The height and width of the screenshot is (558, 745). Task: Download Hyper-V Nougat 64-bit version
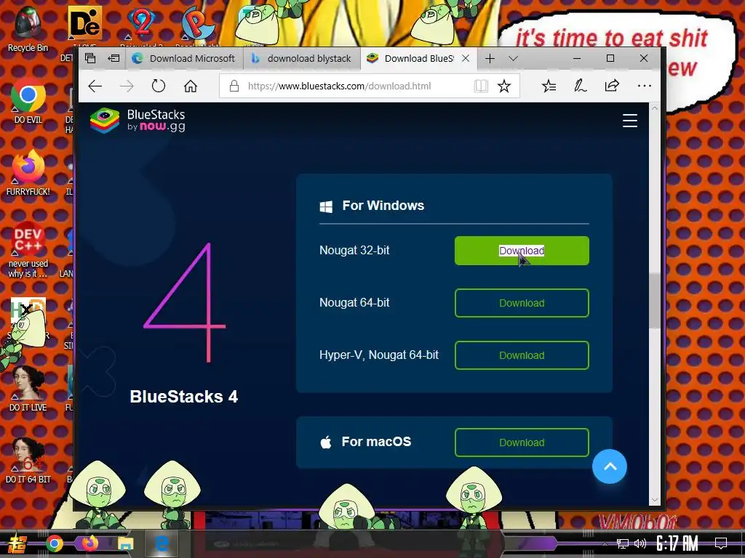(522, 355)
